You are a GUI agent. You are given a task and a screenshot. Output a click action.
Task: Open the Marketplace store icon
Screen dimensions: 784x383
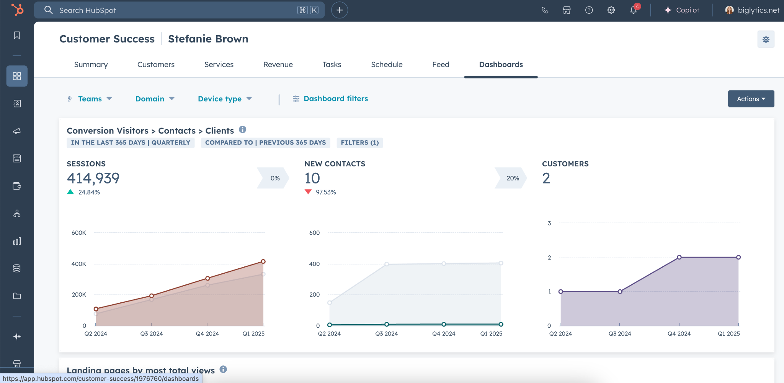click(x=567, y=10)
